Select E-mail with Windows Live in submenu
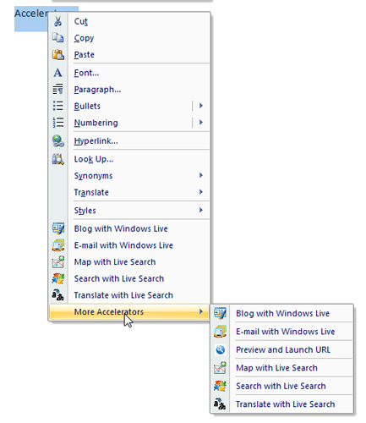 (x=282, y=332)
